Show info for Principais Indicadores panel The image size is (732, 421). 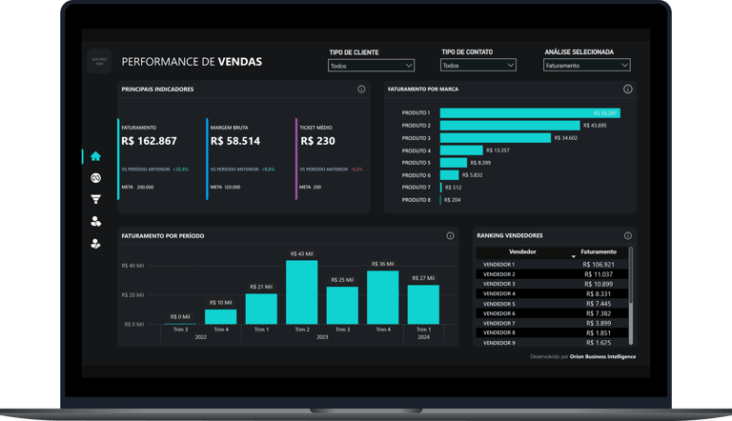pyautogui.click(x=361, y=90)
